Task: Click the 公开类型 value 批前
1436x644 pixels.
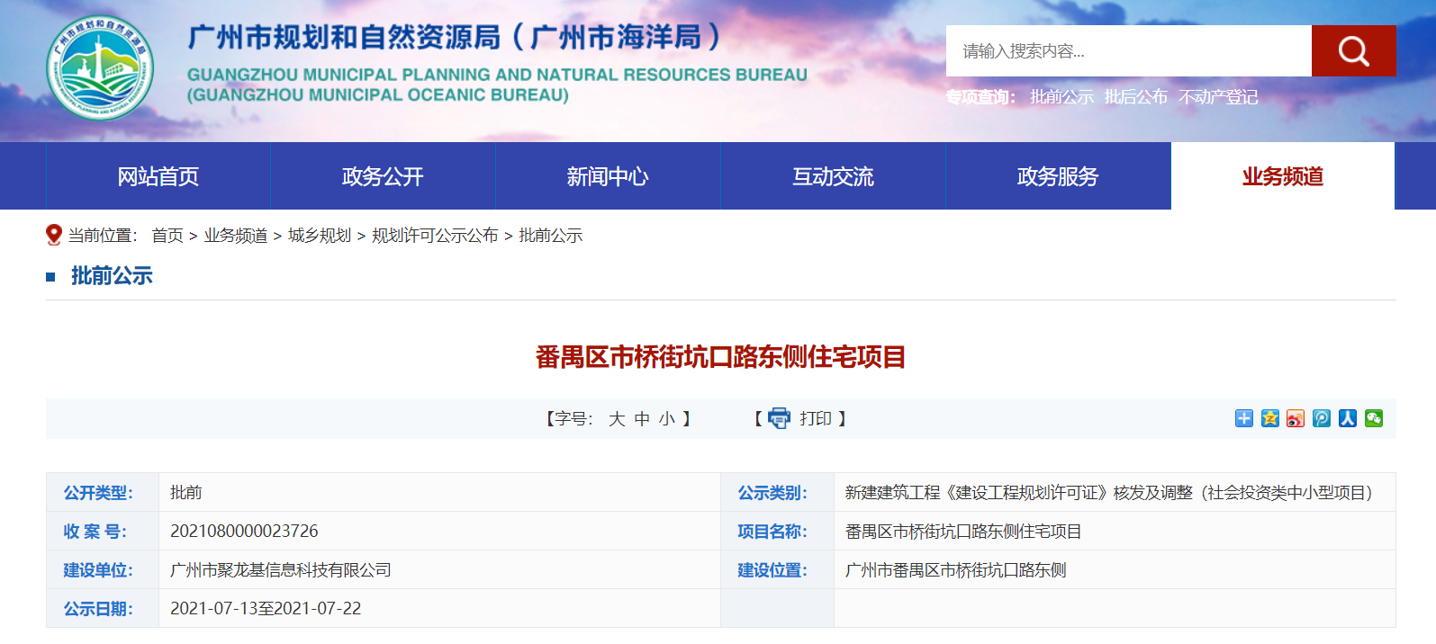Action: (186, 493)
